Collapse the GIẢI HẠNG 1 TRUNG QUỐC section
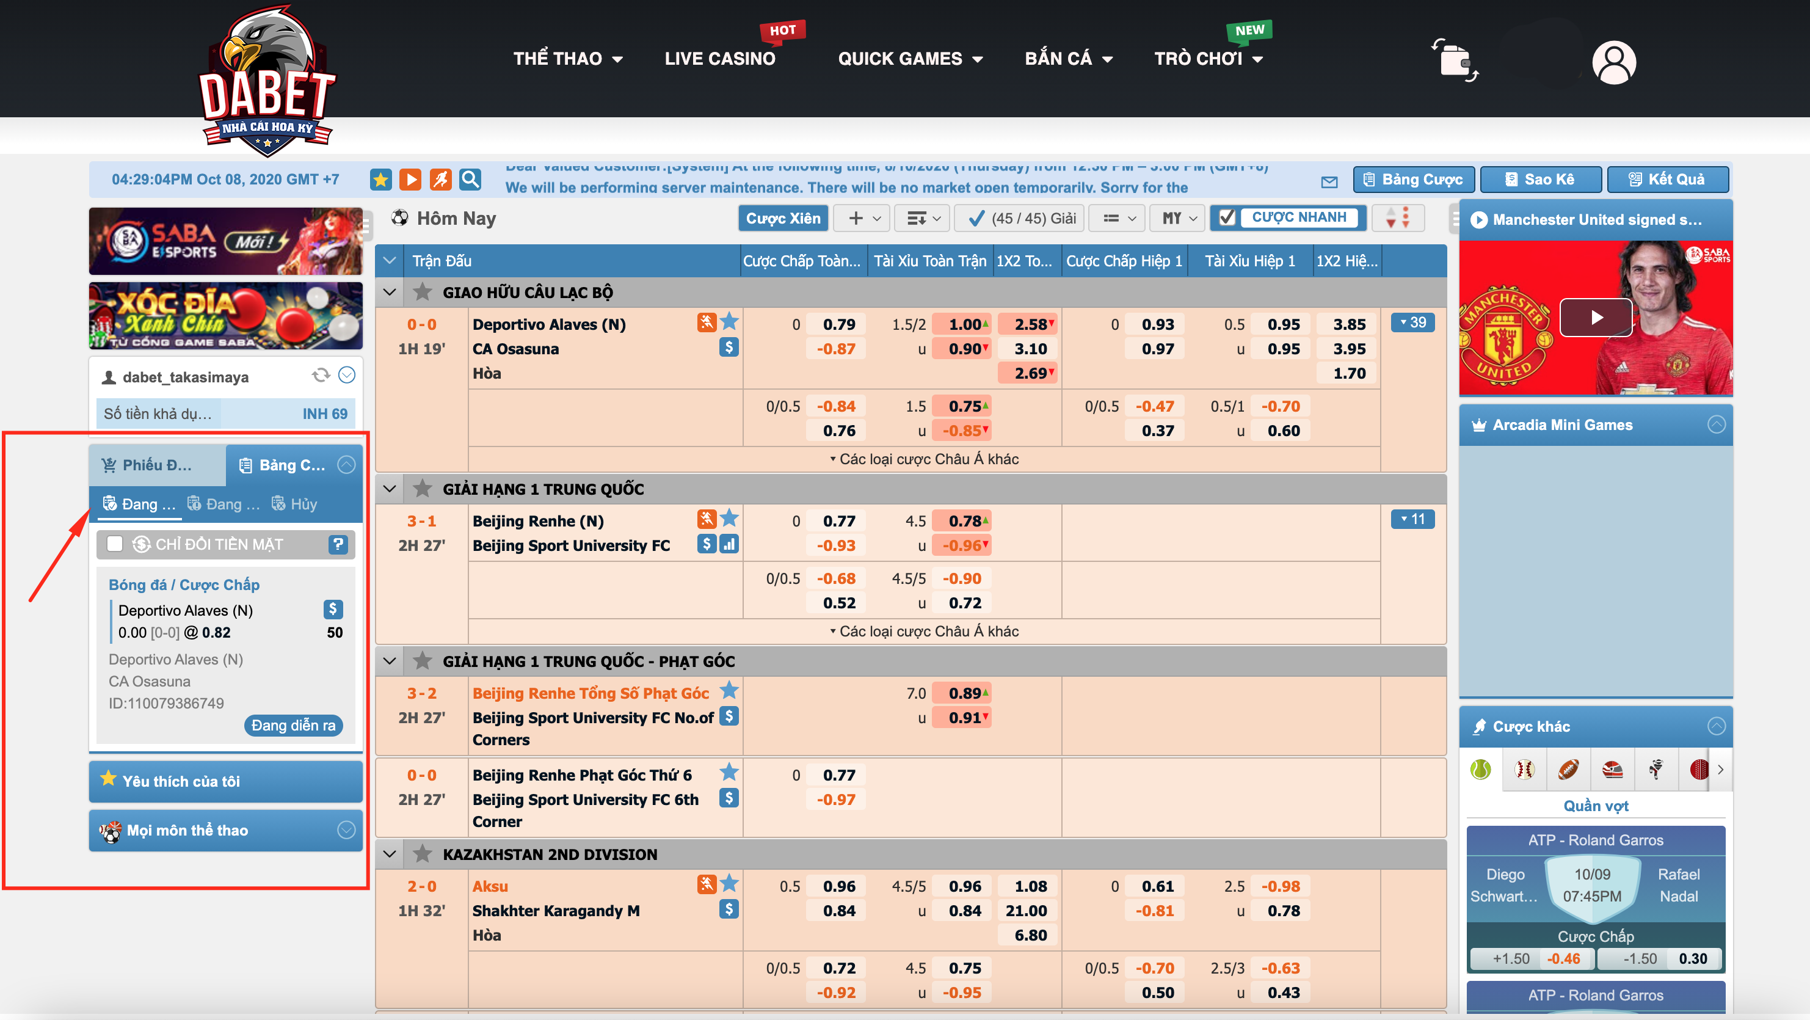Viewport: 1810px width, 1020px height. (390, 489)
